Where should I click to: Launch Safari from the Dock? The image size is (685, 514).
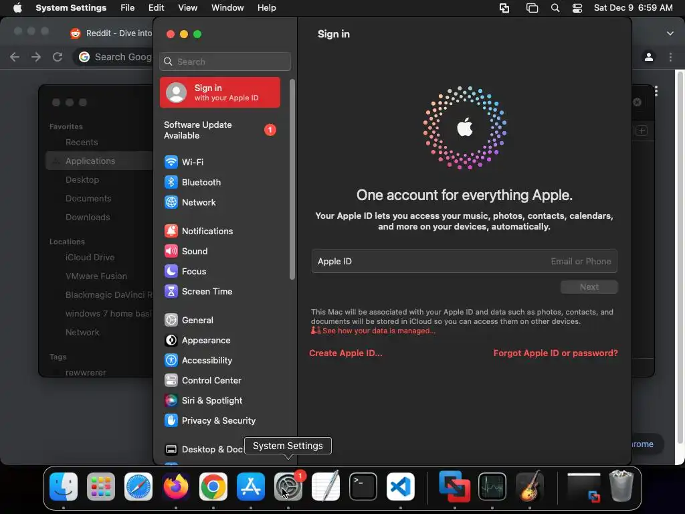click(x=138, y=486)
